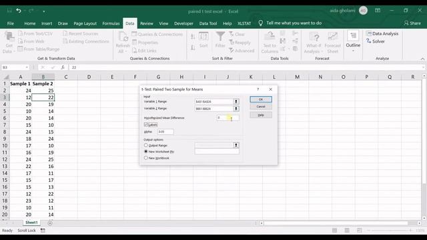This screenshot has height=240, width=427.
Task: Click New Worksheet Ply text field
Action: pos(217,151)
